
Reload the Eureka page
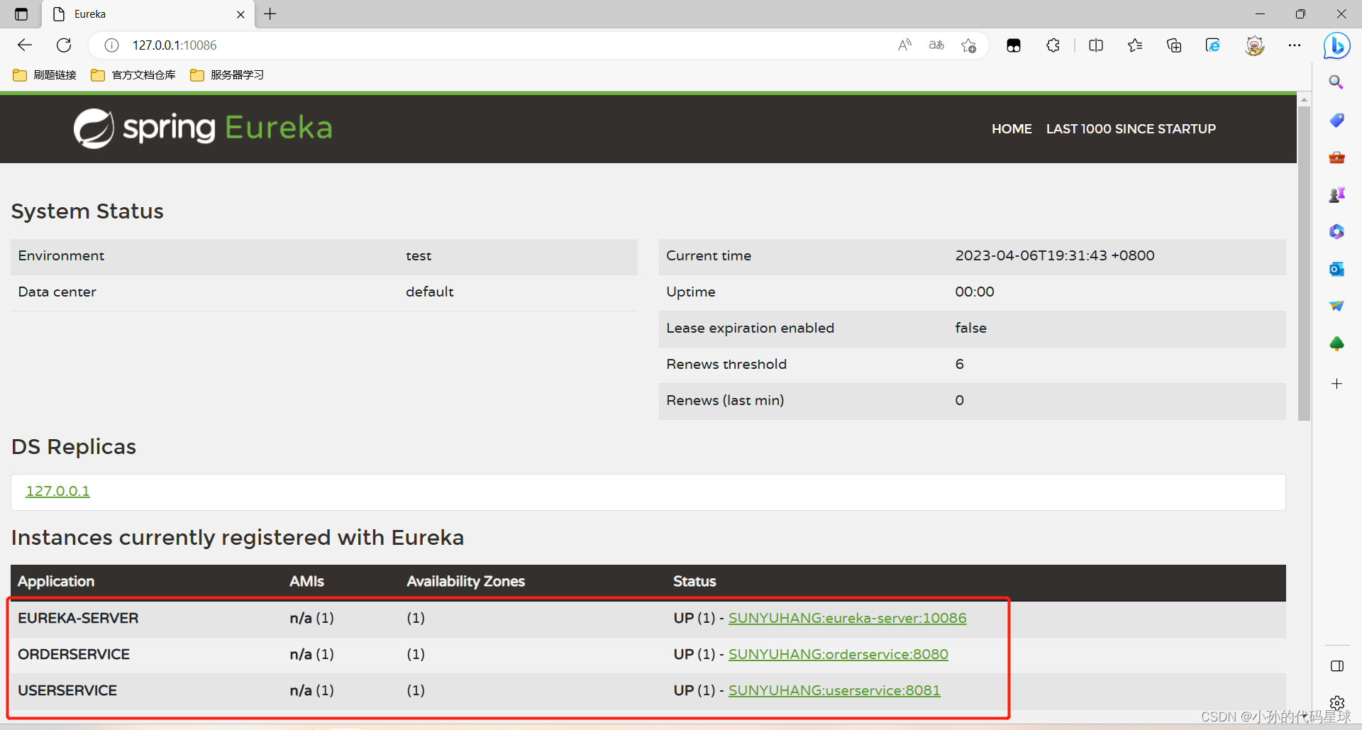pyautogui.click(x=64, y=45)
